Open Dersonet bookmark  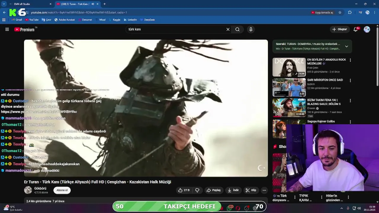85,20
